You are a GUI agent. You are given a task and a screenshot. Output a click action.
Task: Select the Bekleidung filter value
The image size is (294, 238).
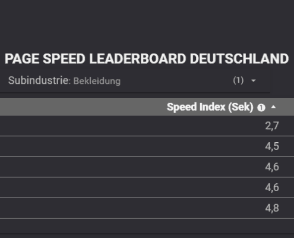97,81
